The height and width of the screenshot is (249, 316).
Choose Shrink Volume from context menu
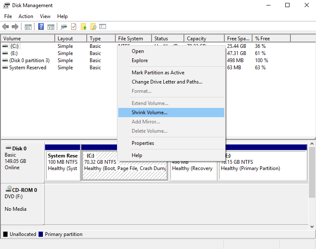[171, 113]
